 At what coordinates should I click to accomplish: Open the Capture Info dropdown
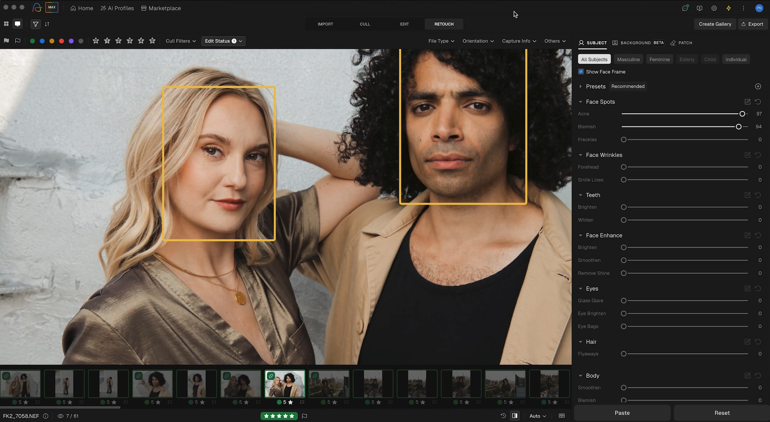point(519,41)
